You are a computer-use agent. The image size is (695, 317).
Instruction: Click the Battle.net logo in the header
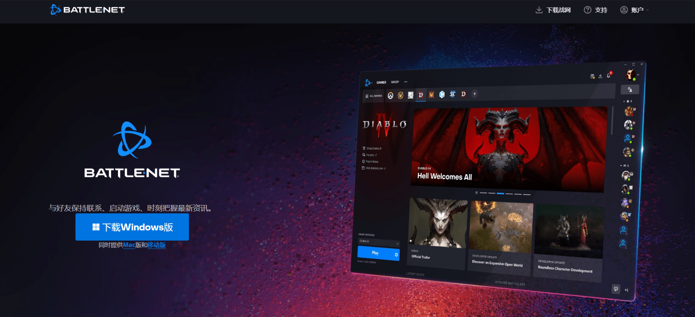point(87,10)
